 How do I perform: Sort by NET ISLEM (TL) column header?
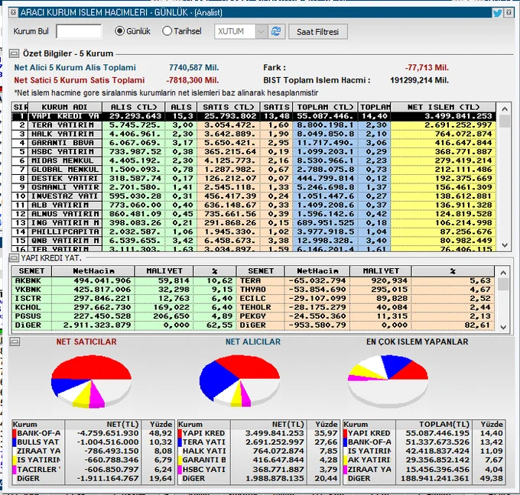pyautogui.click(x=443, y=107)
